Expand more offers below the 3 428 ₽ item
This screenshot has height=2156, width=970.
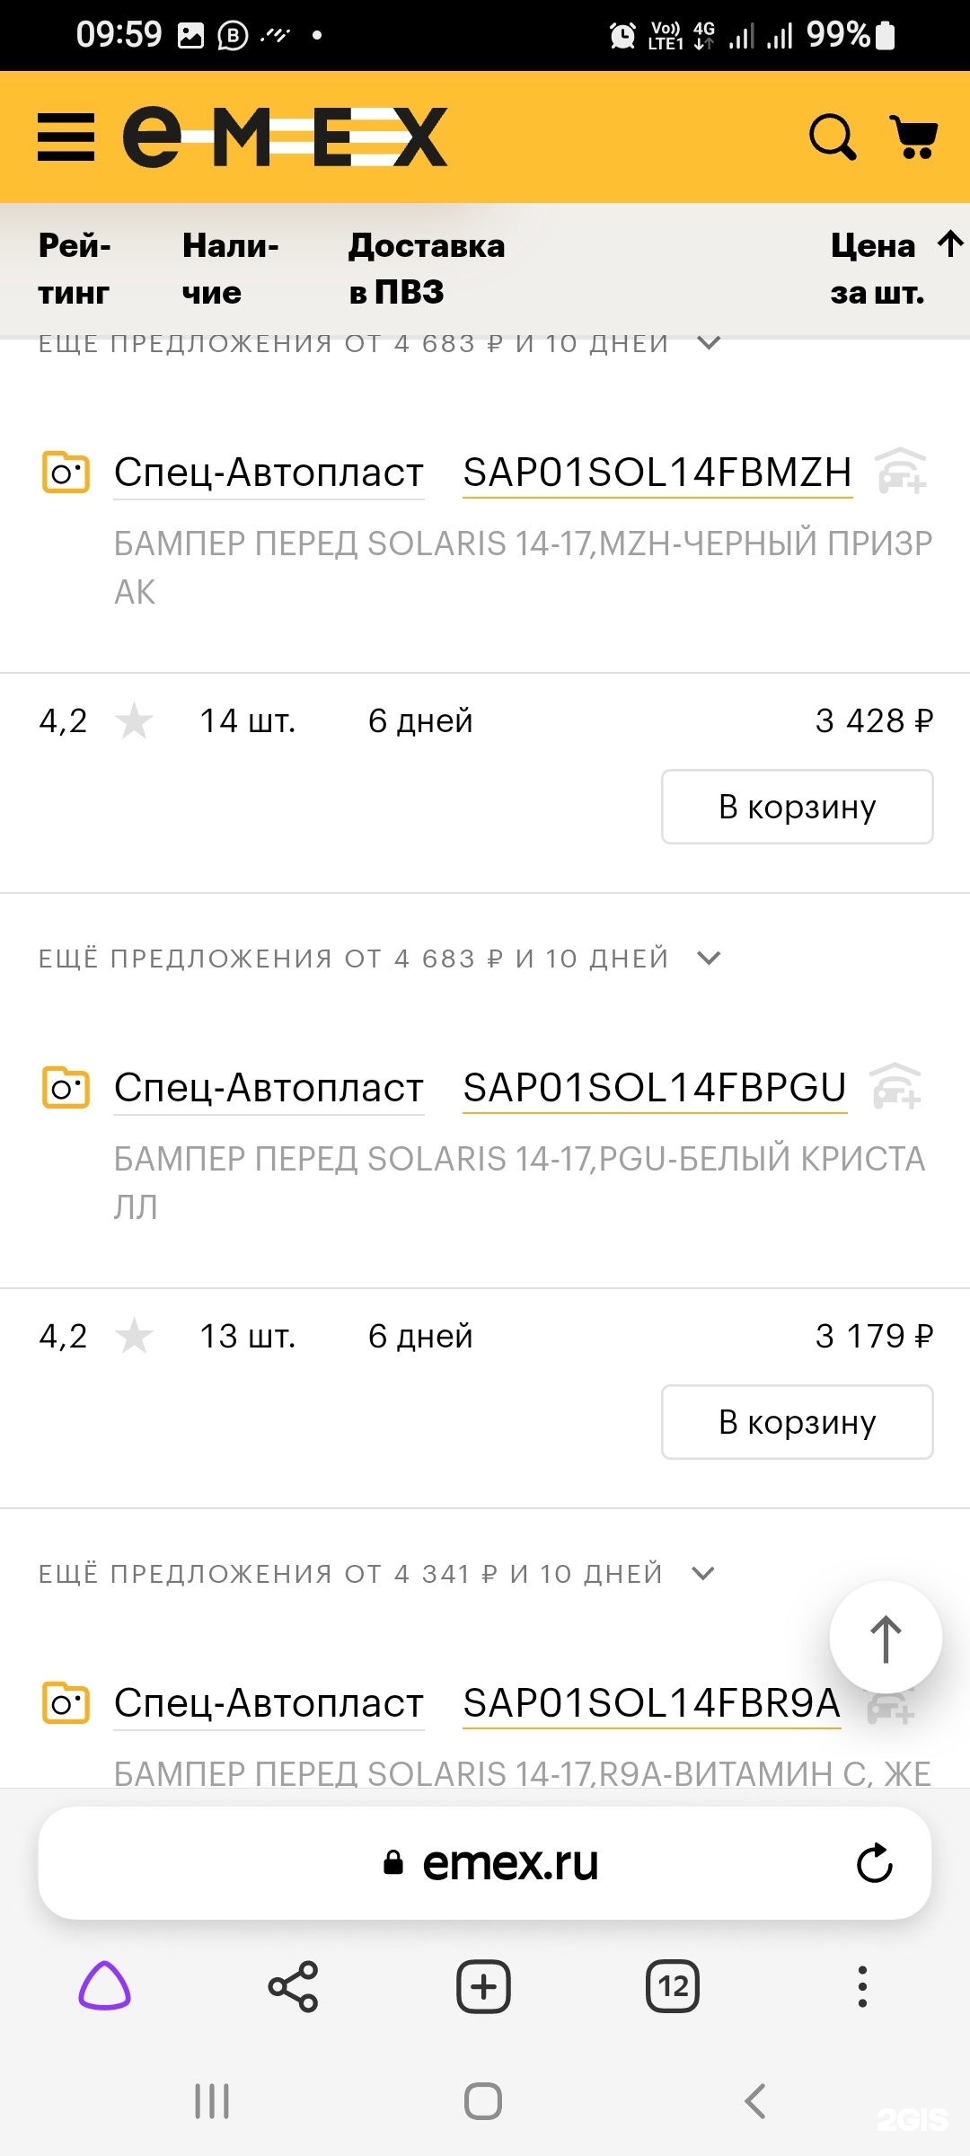(379, 959)
